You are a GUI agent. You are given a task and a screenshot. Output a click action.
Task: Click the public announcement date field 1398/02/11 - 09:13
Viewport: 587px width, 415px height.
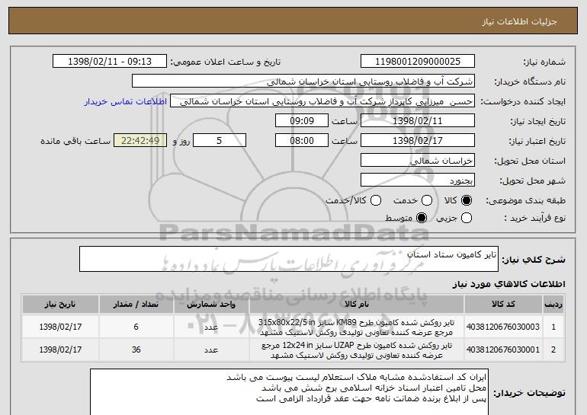click(x=110, y=62)
